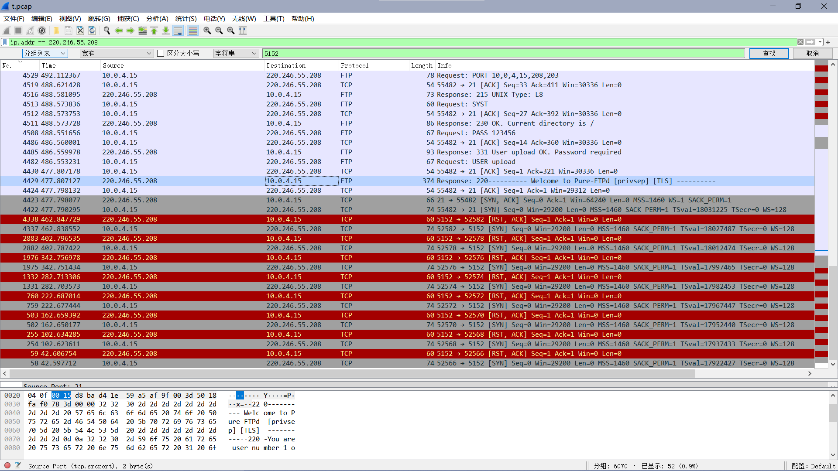Open the 宽窄 character width dropdown
Viewport: 838px width, 471px height.
117,53
